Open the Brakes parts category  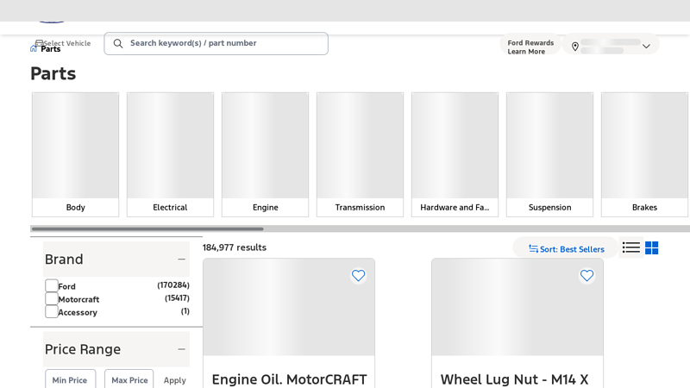tap(644, 154)
